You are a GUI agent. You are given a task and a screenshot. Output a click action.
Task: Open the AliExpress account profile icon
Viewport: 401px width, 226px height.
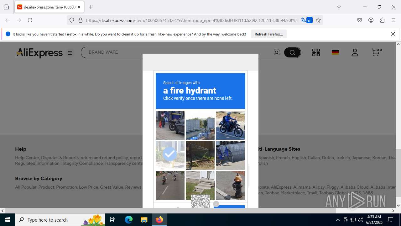(x=355, y=52)
